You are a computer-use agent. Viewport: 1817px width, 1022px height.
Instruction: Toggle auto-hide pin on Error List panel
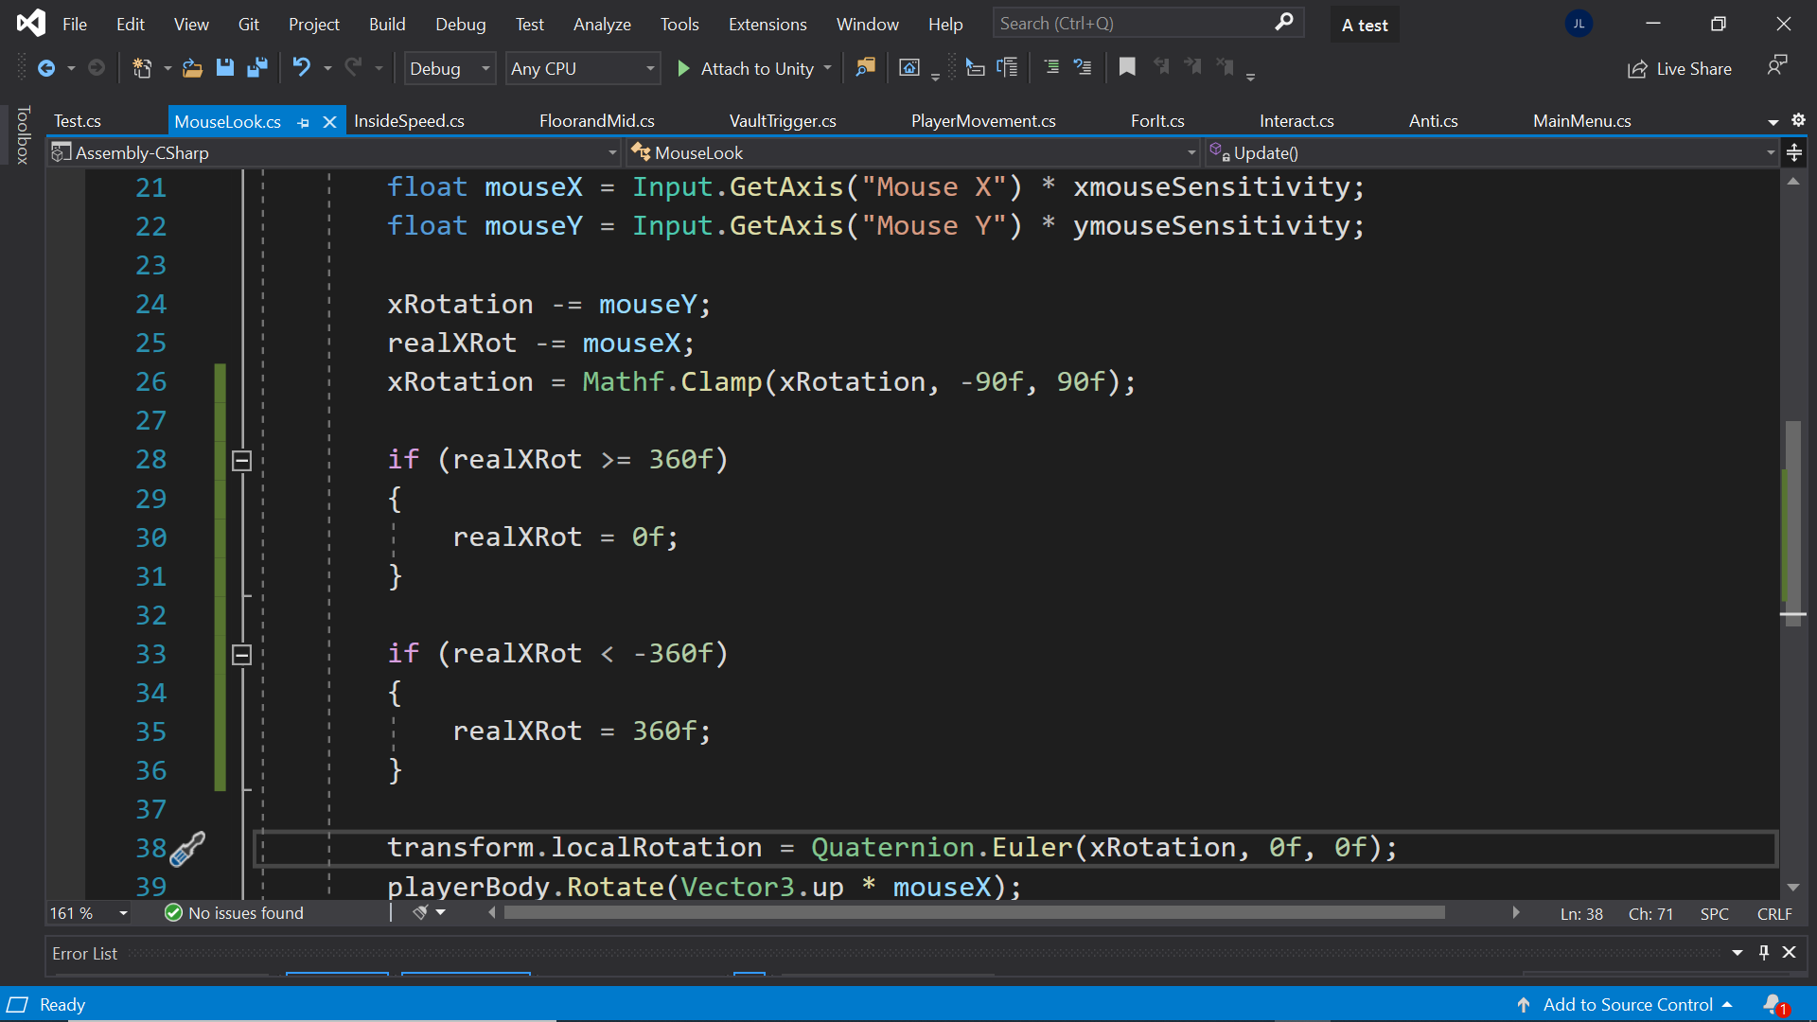click(1764, 952)
